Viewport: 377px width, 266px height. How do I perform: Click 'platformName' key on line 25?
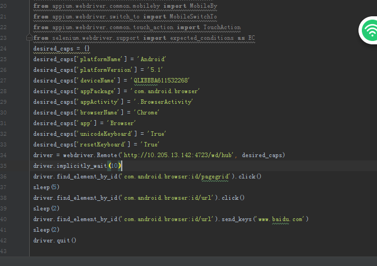pyautogui.click(x=100, y=59)
